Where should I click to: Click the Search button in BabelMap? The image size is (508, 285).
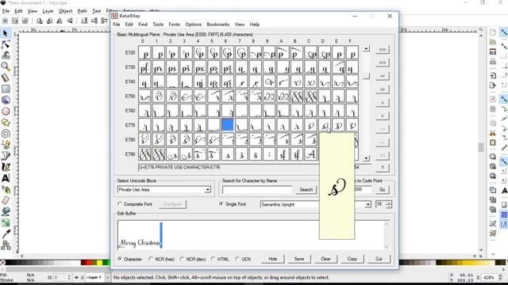306,190
